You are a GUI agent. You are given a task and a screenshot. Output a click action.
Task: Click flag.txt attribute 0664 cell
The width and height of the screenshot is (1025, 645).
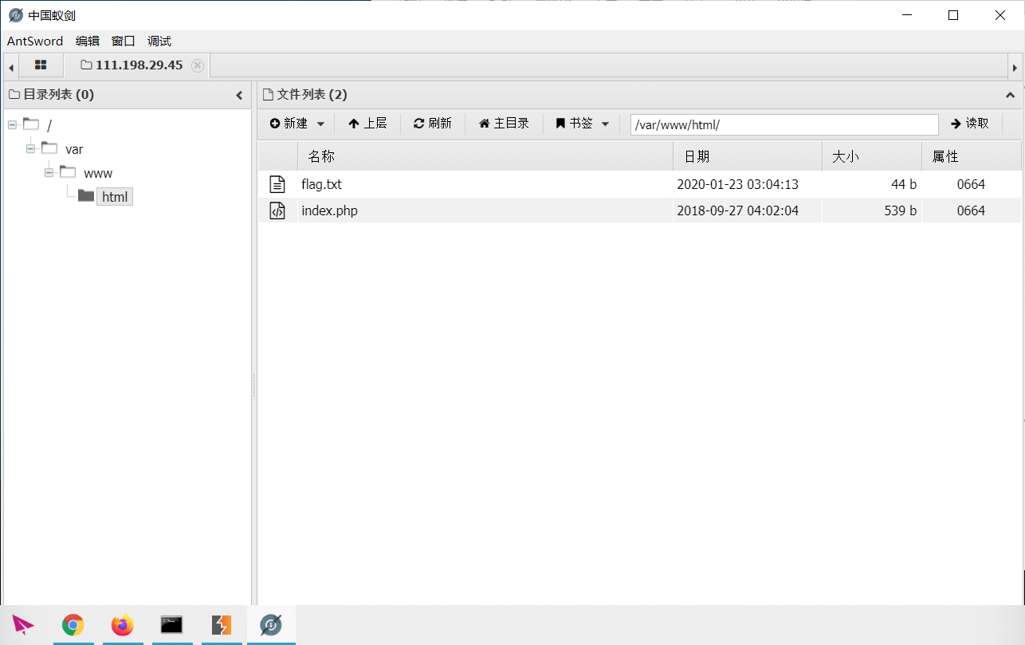tap(971, 184)
